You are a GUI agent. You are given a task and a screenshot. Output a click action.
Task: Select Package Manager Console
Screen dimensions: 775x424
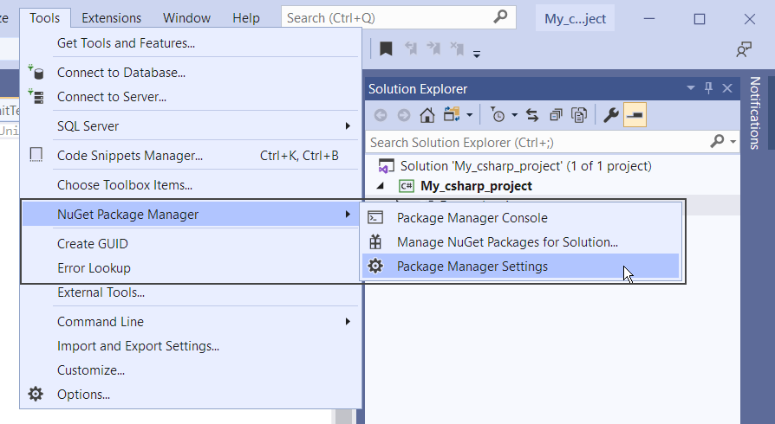(472, 218)
